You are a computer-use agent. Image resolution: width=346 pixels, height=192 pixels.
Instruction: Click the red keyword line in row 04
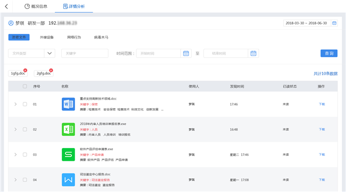pyautogui.click(x=95, y=180)
